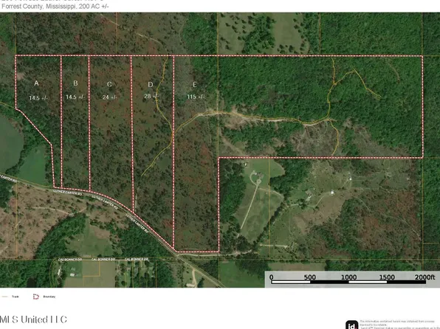Screen dimensions: 440x329
Task: Select the parcel letter E label
Action: coord(194,84)
